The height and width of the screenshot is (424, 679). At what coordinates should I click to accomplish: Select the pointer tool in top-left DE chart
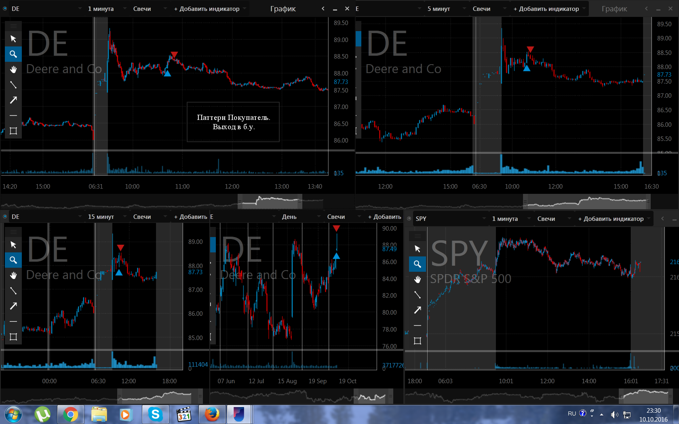[13, 39]
